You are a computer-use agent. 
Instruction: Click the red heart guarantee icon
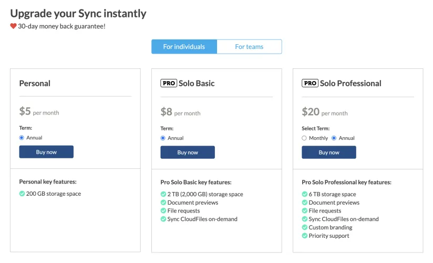pos(14,26)
